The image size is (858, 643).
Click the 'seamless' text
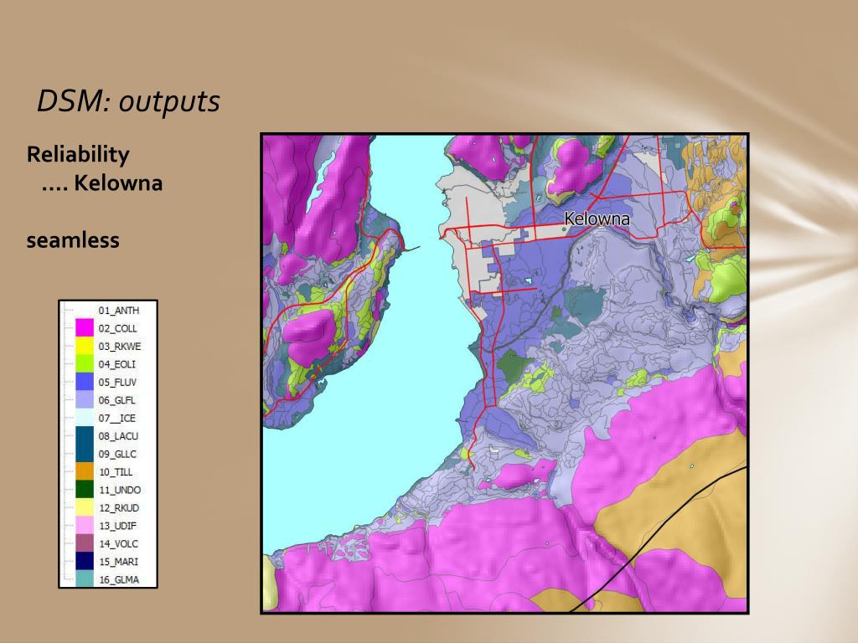[x=73, y=240]
